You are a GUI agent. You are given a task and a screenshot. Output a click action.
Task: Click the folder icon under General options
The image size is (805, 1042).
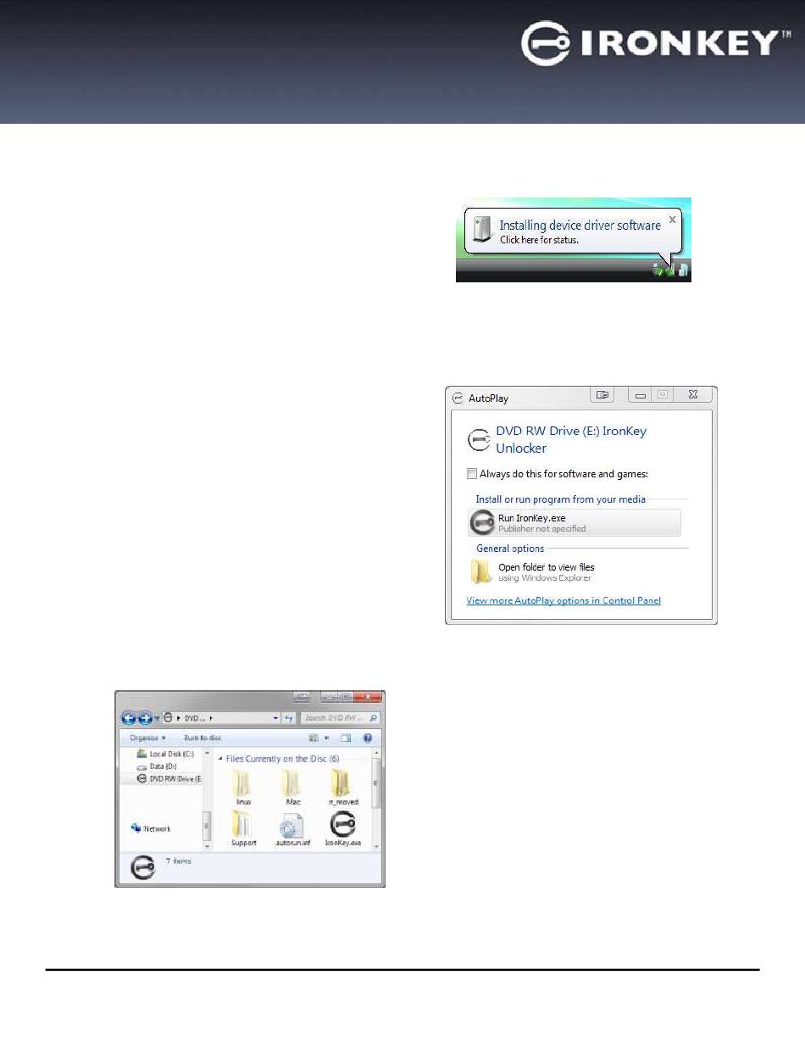tap(481, 572)
